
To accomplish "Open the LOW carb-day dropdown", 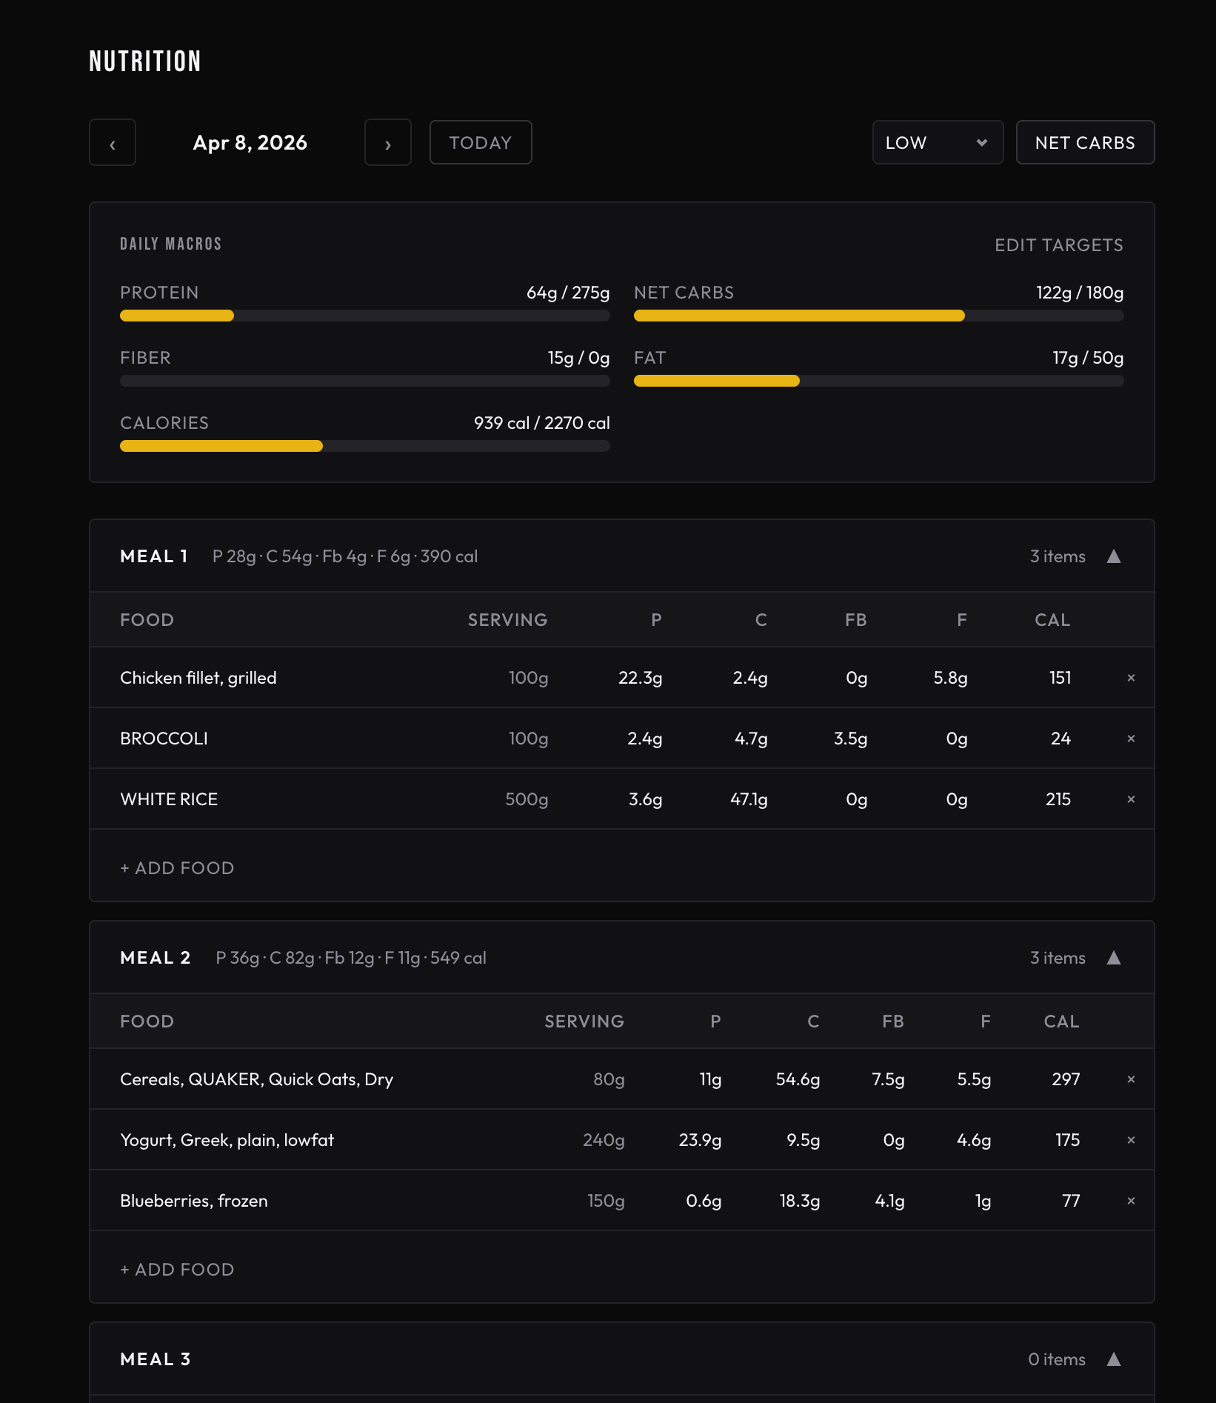I will point(938,142).
